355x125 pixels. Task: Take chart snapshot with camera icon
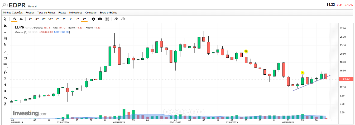(x=100, y=19)
